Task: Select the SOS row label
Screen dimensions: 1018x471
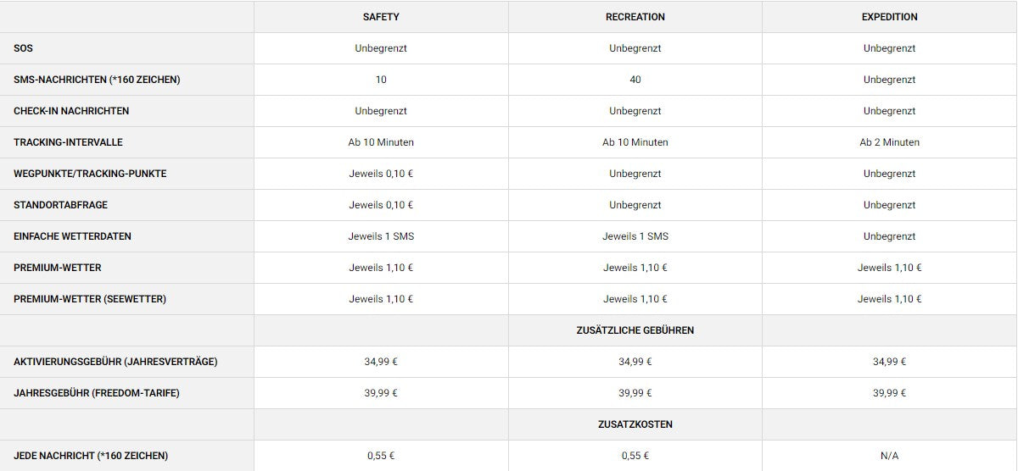Action: point(23,48)
